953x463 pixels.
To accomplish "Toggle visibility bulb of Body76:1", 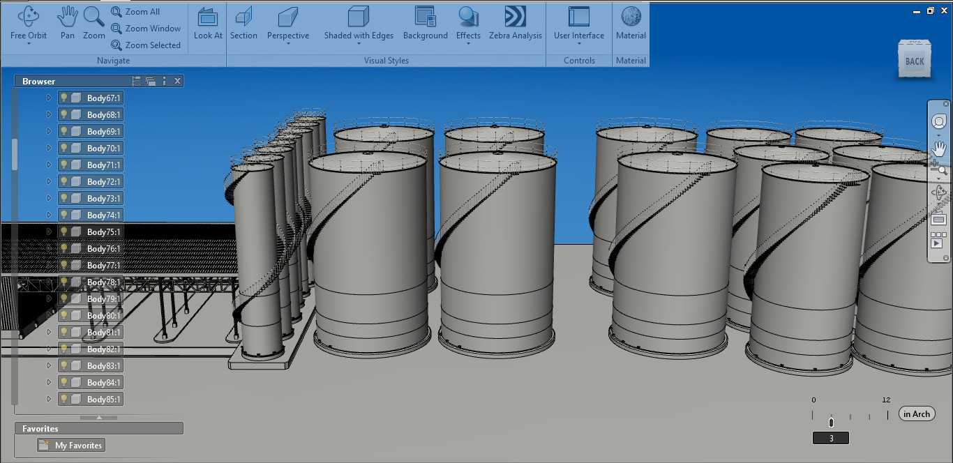I will click(x=63, y=248).
